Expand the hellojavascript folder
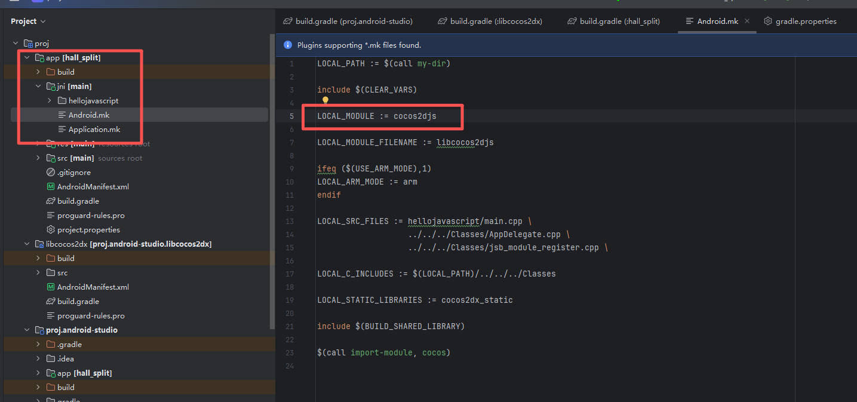The image size is (857, 402). coord(50,101)
